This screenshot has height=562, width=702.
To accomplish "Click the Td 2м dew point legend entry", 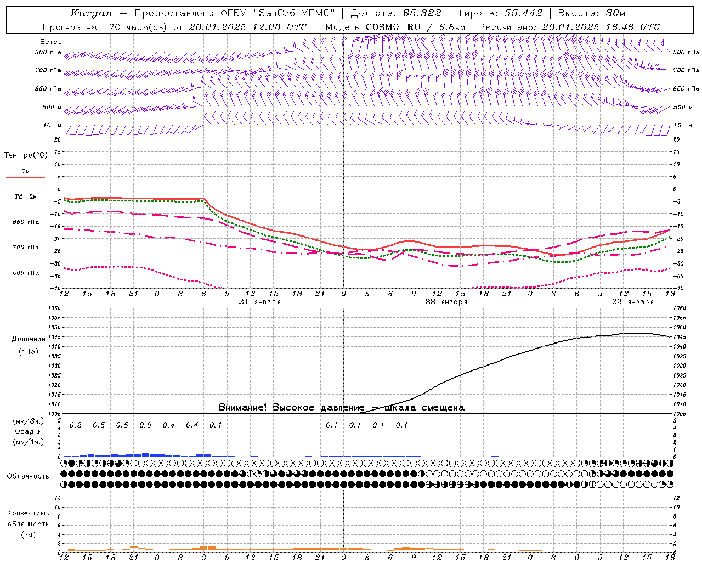I will 25,197.
